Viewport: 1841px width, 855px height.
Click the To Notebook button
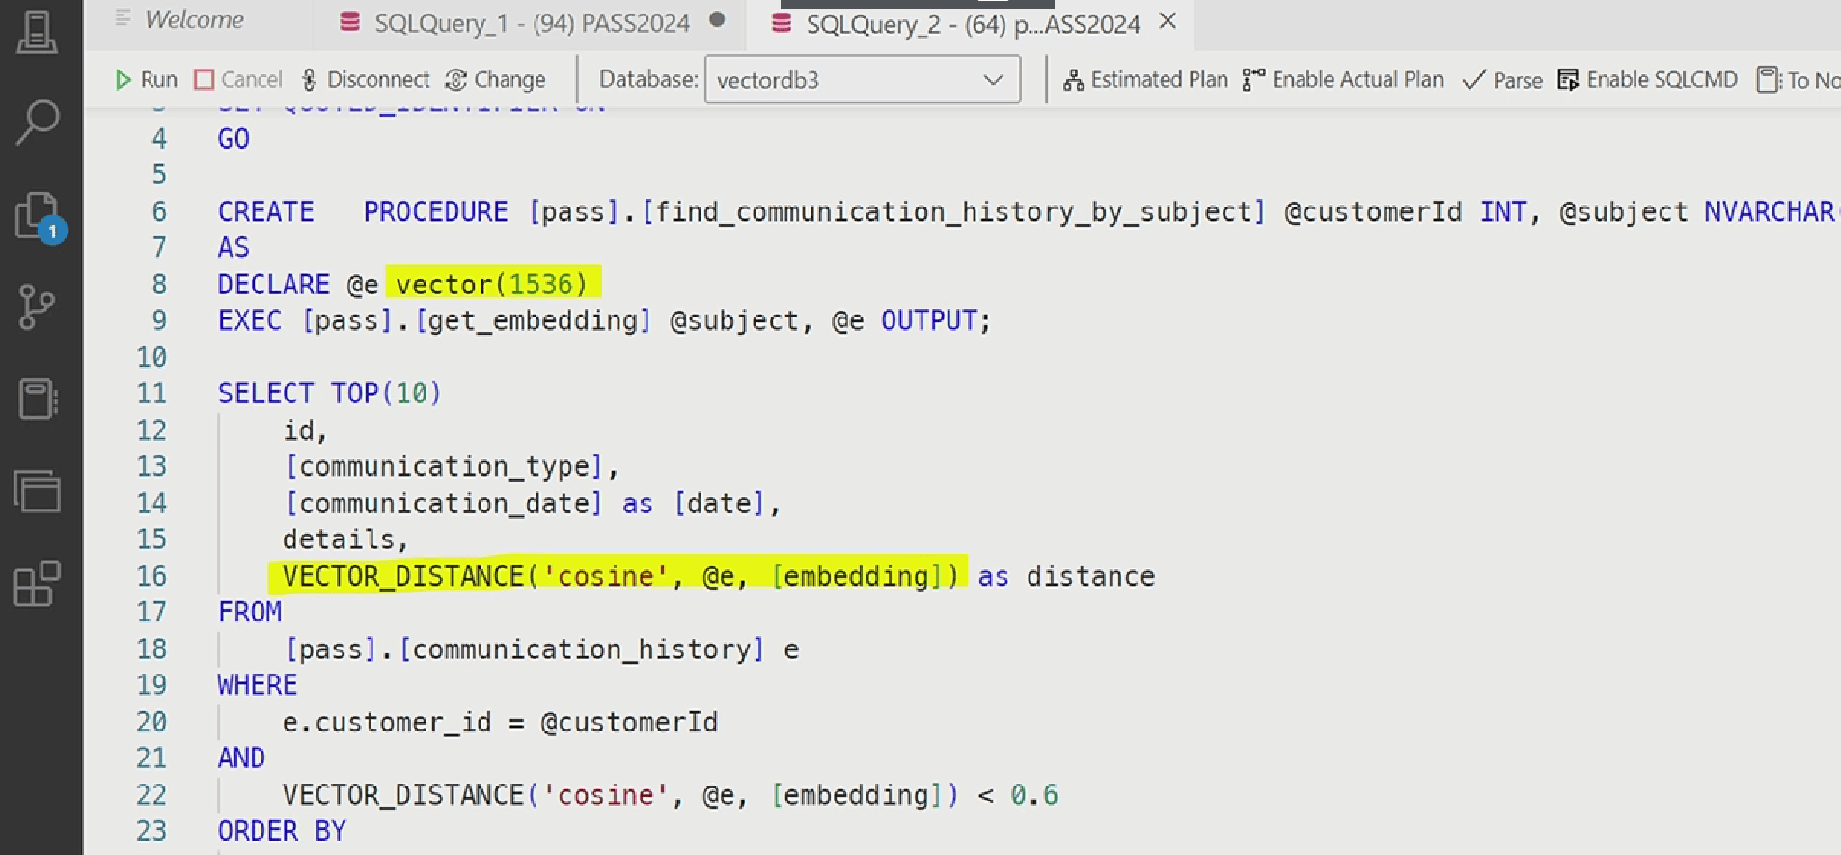(x=1798, y=80)
